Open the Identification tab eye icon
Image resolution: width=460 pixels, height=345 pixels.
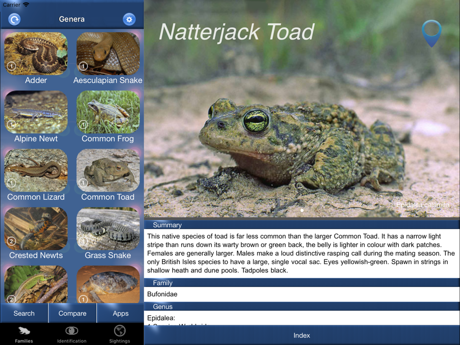point(72,331)
